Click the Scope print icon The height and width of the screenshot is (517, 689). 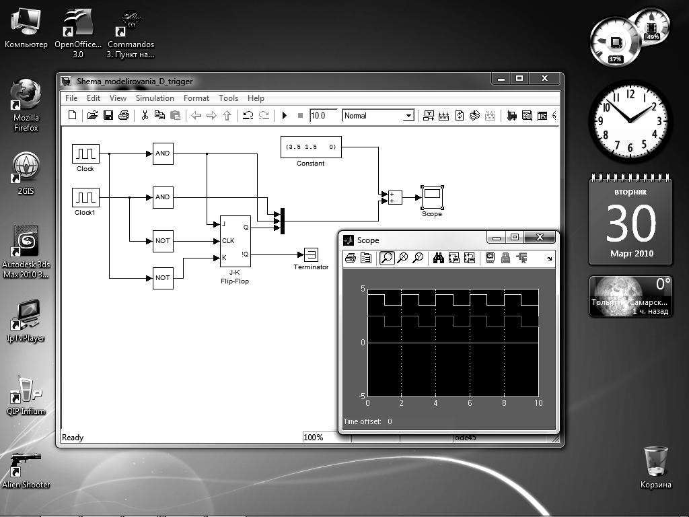point(350,258)
